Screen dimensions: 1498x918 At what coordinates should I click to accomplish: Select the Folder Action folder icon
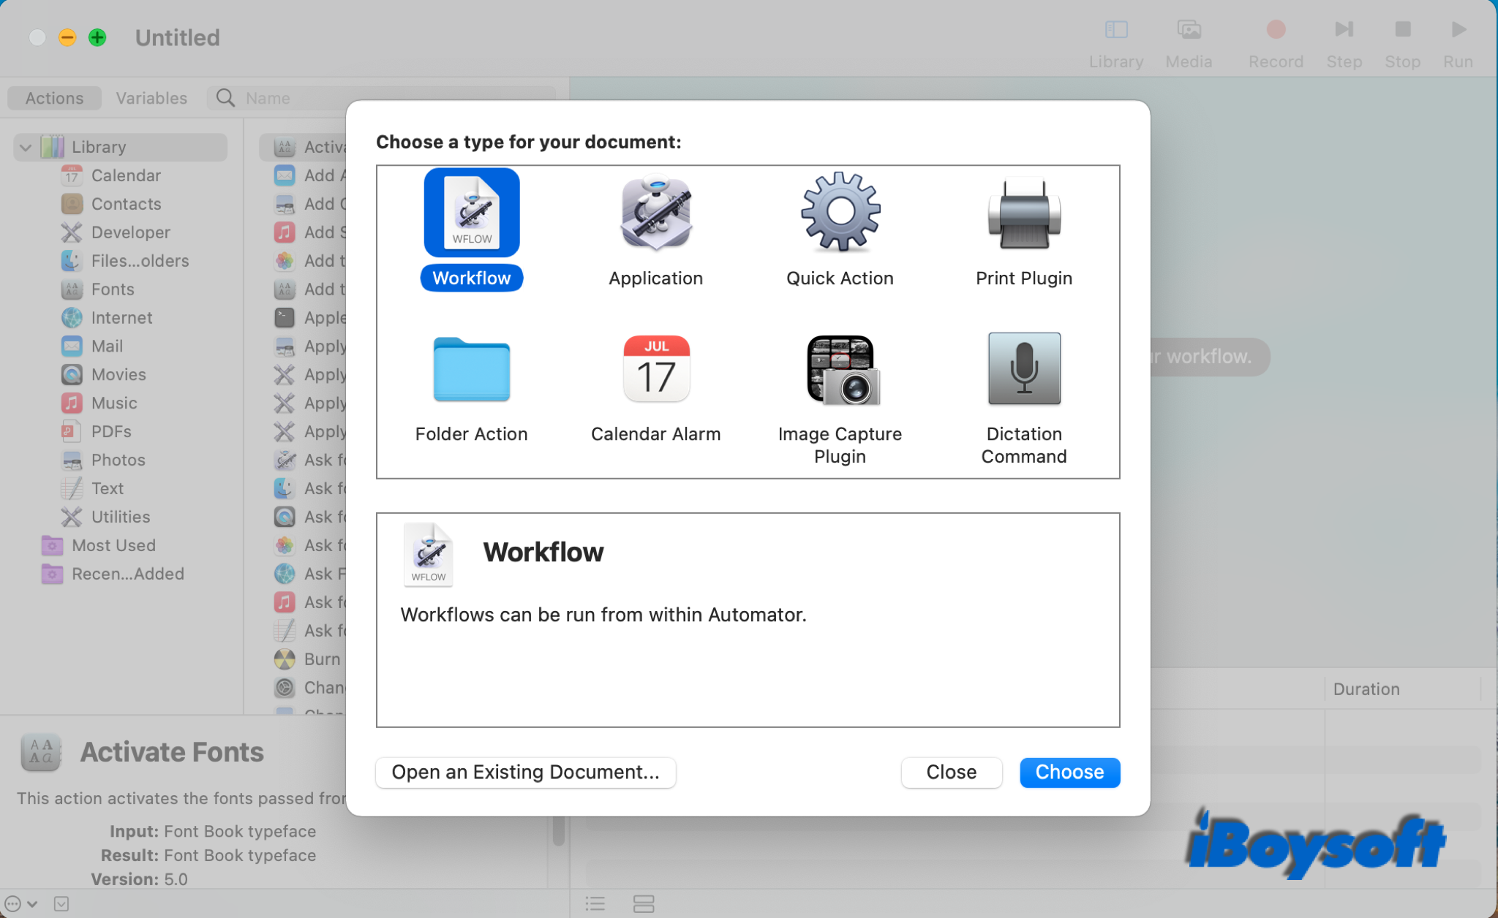tap(471, 370)
